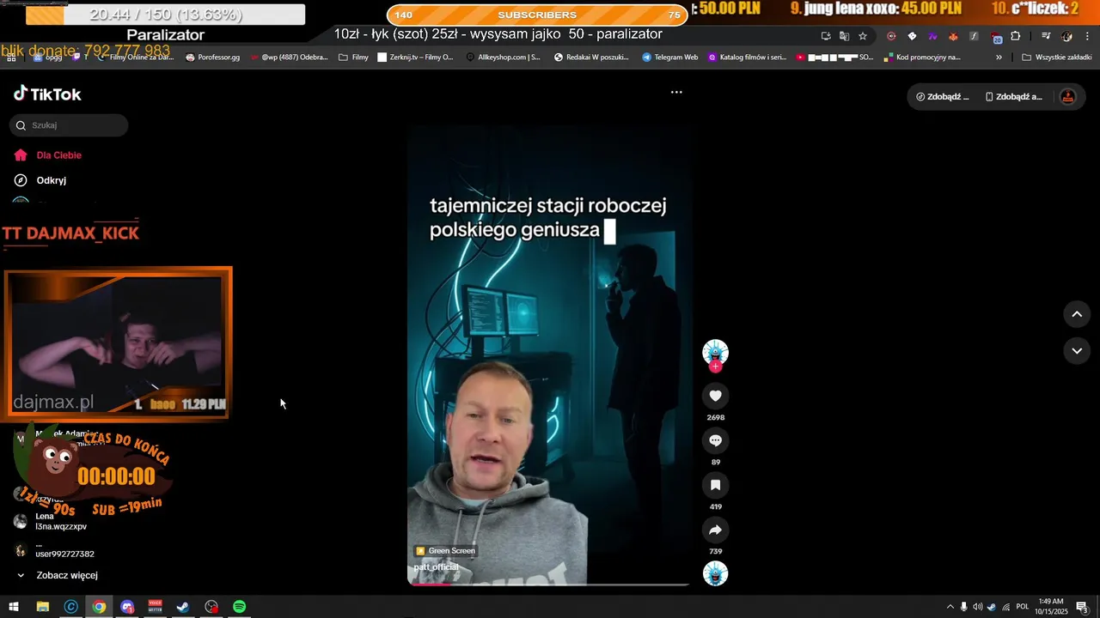Open the Filmy bookmarks folder
Viewport: 1100px width, 618px height.
pyautogui.click(x=353, y=58)
